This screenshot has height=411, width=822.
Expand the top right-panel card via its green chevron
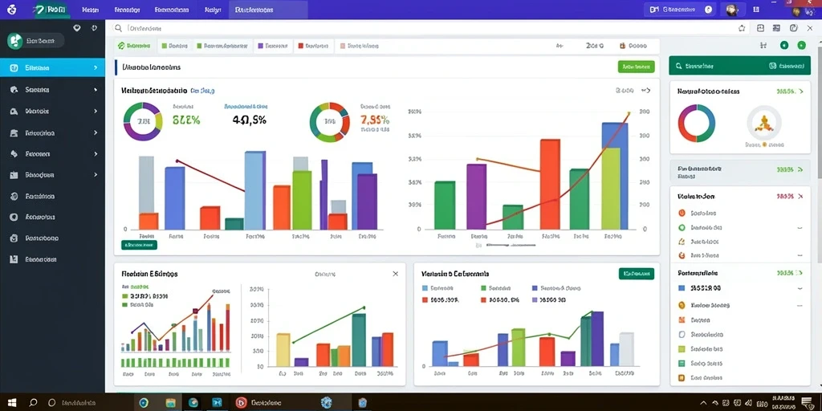(x=800, y=92)
